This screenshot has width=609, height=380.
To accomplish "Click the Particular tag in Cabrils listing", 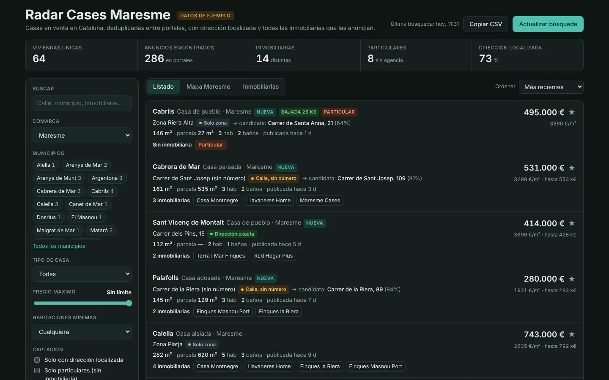I will click(x=211, y=145).
